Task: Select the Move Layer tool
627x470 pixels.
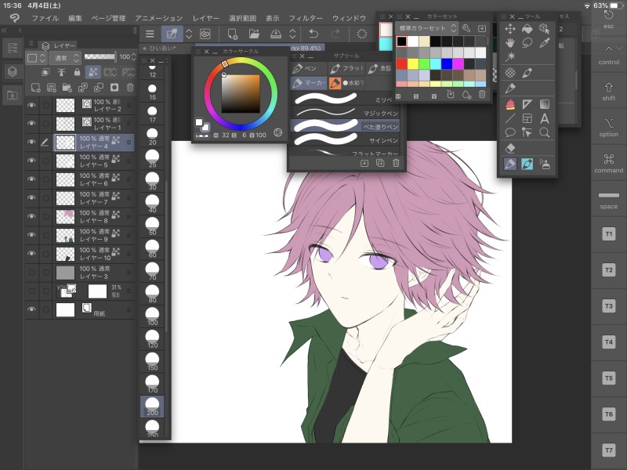Action: point(510,28)
